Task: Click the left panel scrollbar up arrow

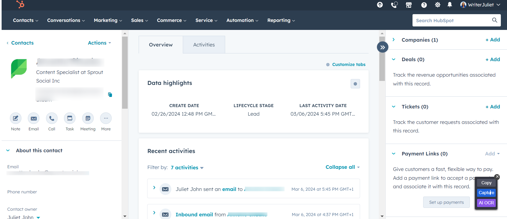Action: [x=125, y=33]
